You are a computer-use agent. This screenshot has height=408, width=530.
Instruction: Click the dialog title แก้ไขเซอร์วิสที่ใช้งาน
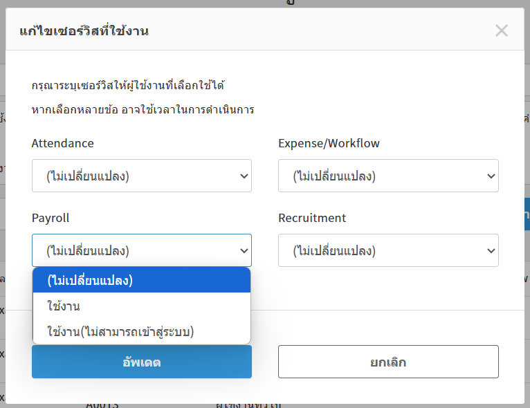84,31
